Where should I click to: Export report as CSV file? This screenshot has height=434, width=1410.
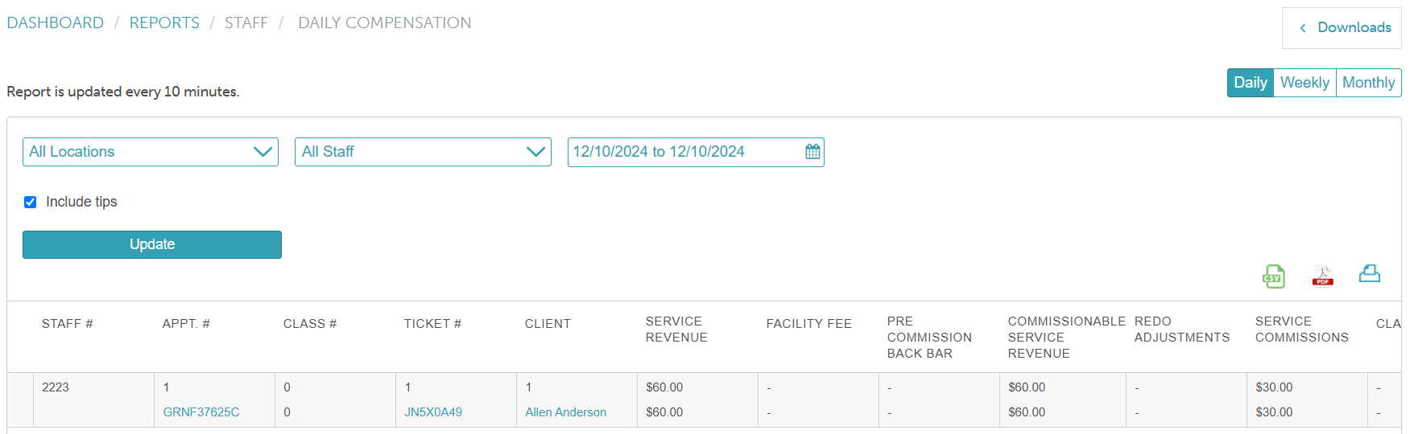pyautogui.click(x=1273, y=276)
